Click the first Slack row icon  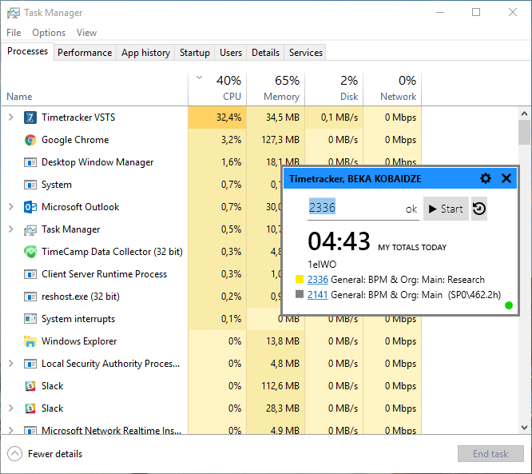[30, 386]
